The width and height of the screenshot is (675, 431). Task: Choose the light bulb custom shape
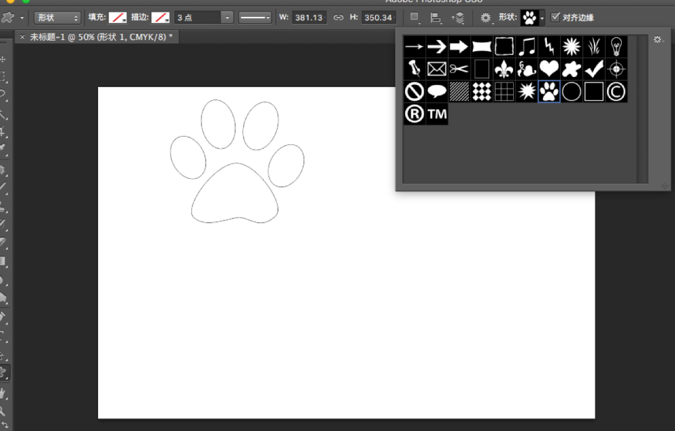tap(616, 46)
